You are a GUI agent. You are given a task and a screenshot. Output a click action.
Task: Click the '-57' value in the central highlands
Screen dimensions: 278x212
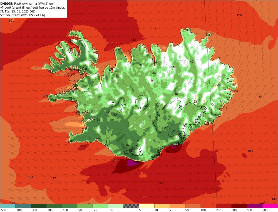pos(176,94)
